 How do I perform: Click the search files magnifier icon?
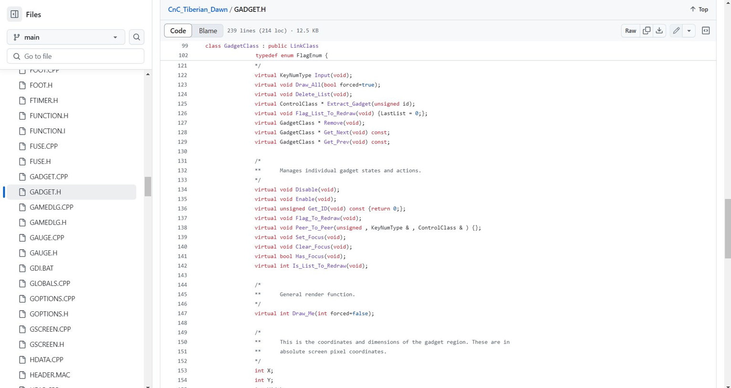coord(136,37)
